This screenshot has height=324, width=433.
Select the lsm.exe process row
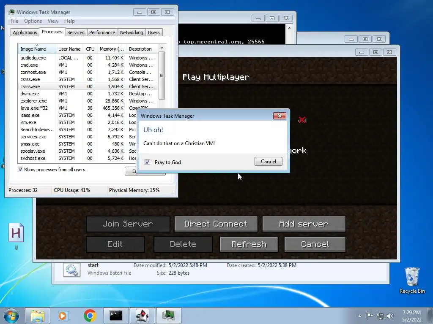(x=77, y=122)
